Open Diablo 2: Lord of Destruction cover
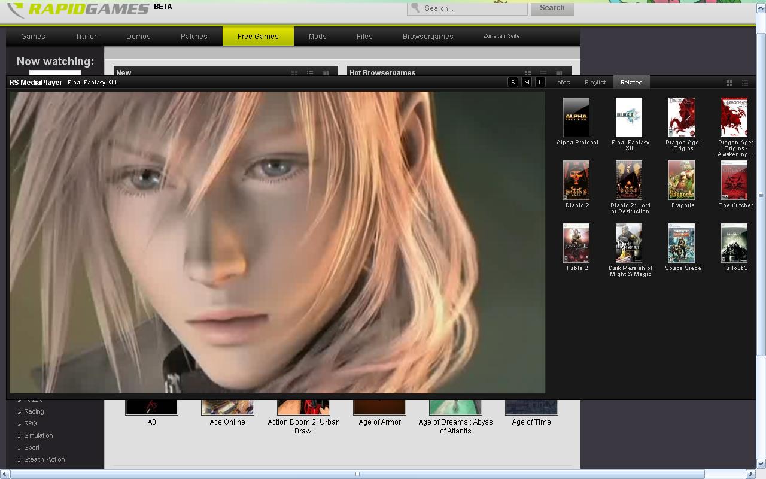This screenshot has width=766, height=479. tap(629, 180)
